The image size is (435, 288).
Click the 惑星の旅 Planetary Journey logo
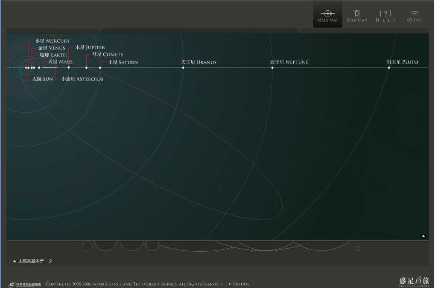(414, 281)
